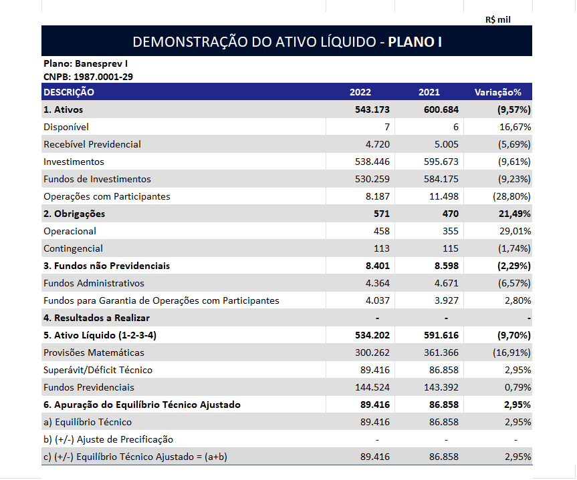
Task: Select Provisões Matemáticas 2022 value 300.262
Action: click(x=372, y=352)
